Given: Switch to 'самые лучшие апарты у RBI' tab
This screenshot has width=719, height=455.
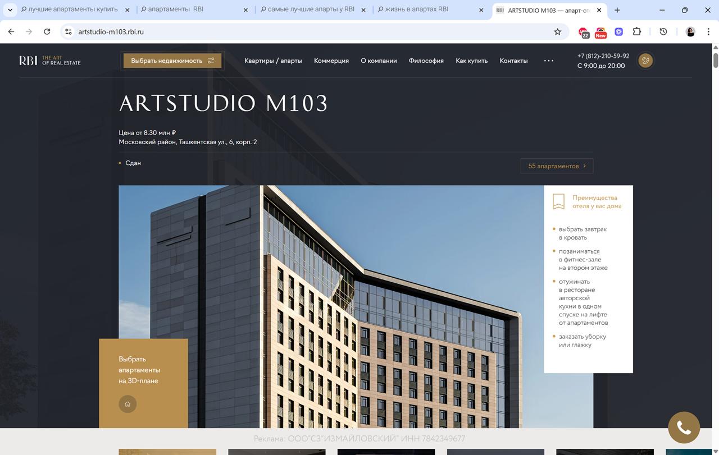Looking at the screenshot, I should [312, 10].
